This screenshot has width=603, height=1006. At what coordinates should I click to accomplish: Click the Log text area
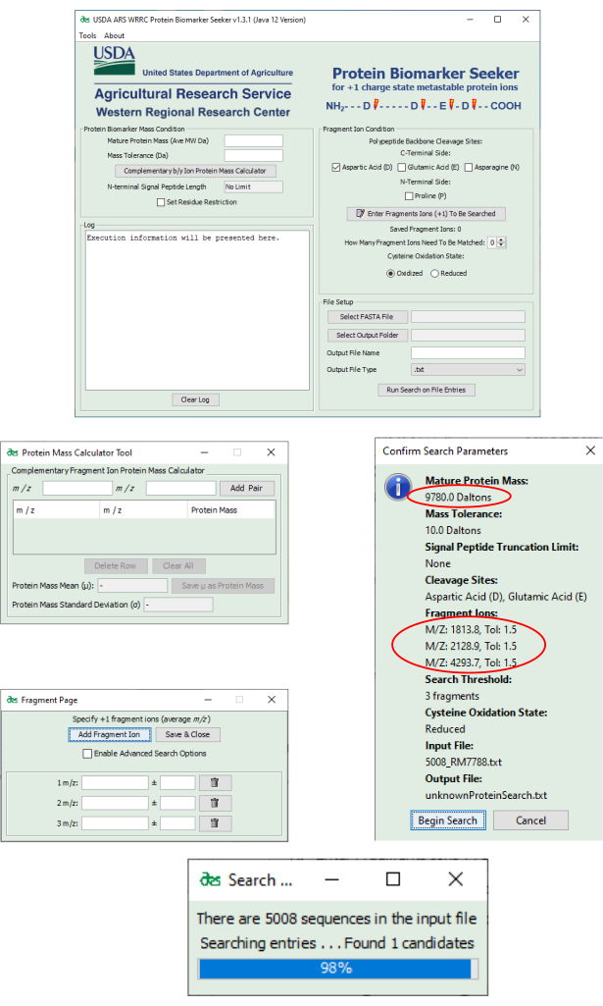coord(197,310)
